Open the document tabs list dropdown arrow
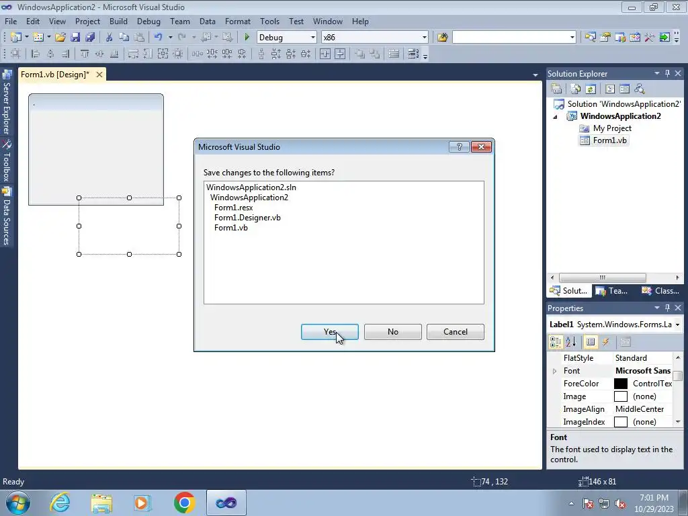This screenshot has height=516, width=688. (x=535, y=75)
